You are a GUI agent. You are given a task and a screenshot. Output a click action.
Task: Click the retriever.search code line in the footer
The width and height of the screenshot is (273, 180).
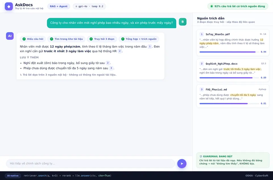point(67,176)
